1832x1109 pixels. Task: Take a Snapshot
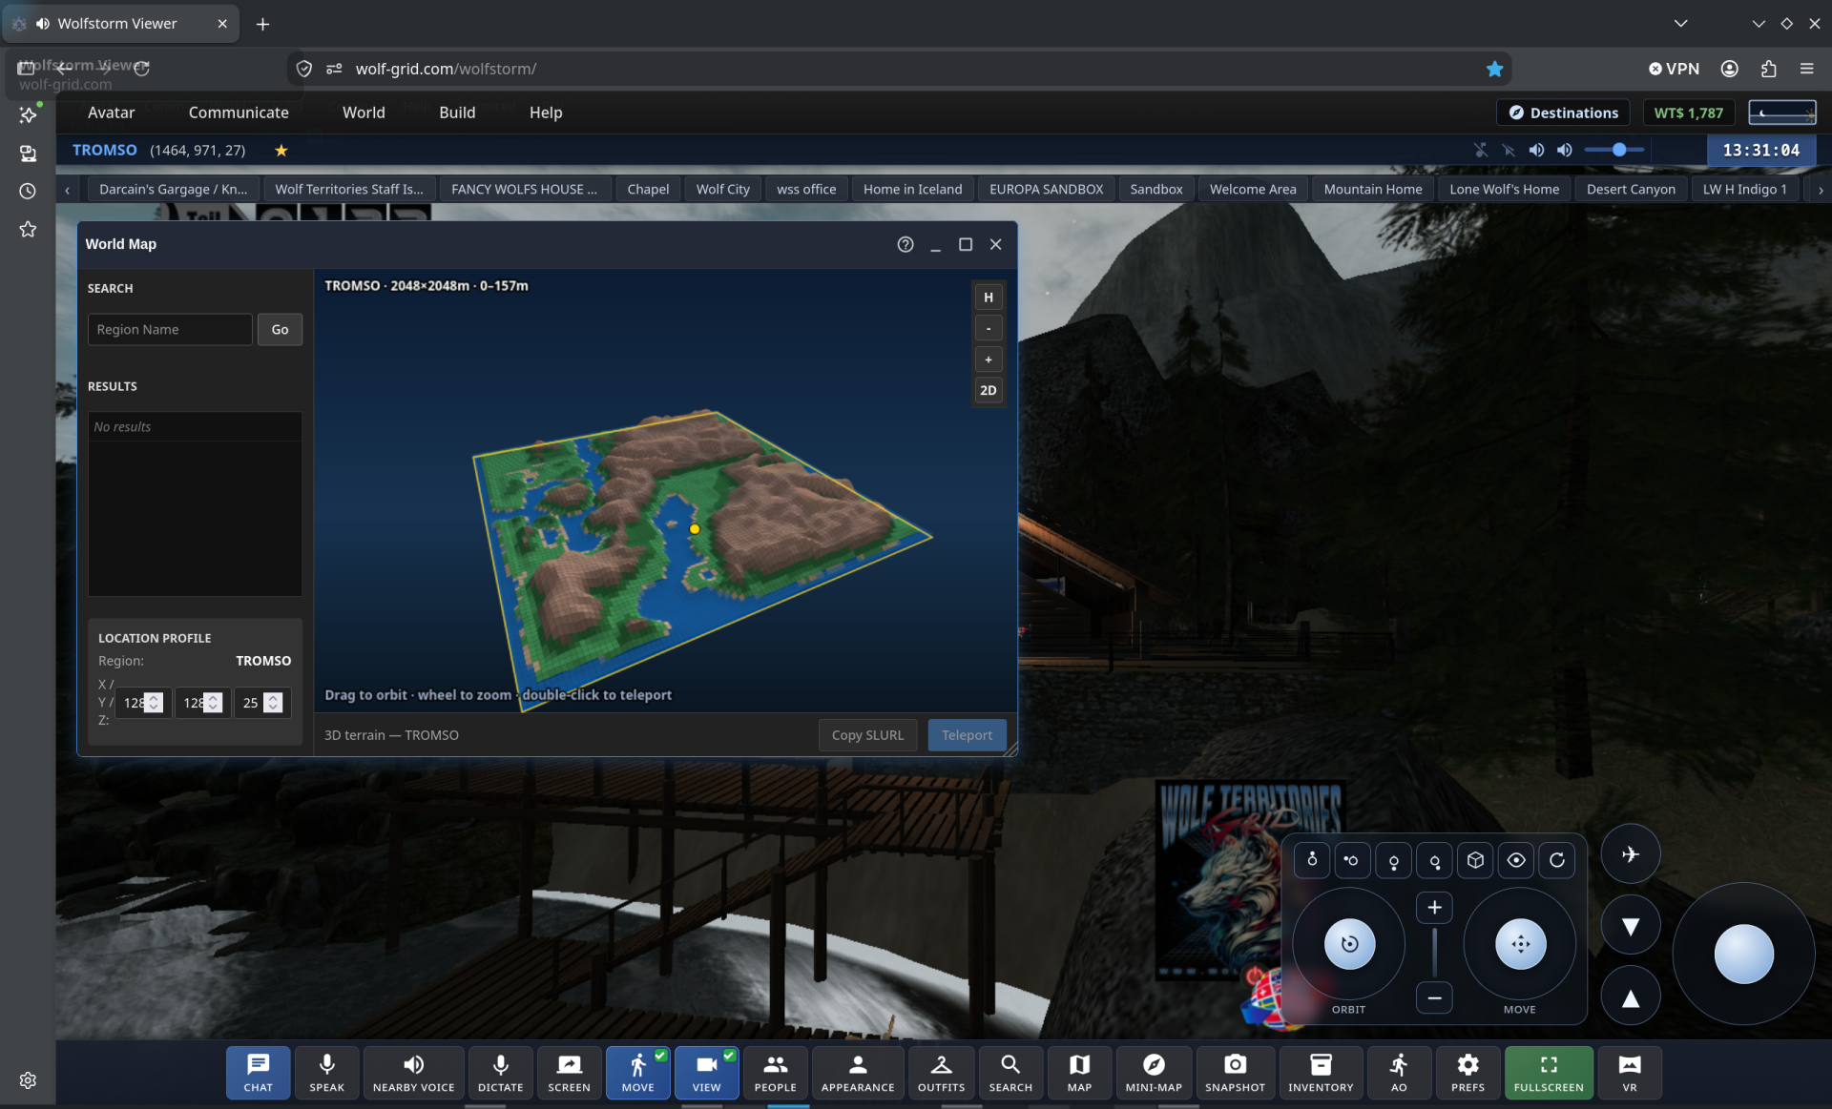[x=1235, y=1073]
